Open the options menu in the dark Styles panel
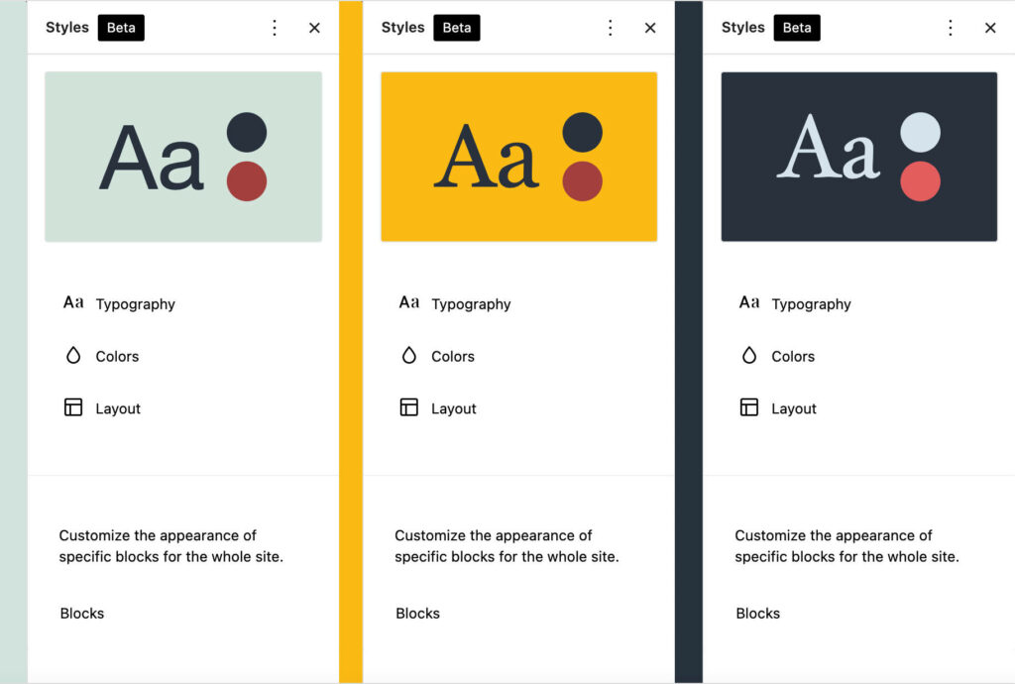The height and width of the screenshot is (684, 1015). coord(951,28)
